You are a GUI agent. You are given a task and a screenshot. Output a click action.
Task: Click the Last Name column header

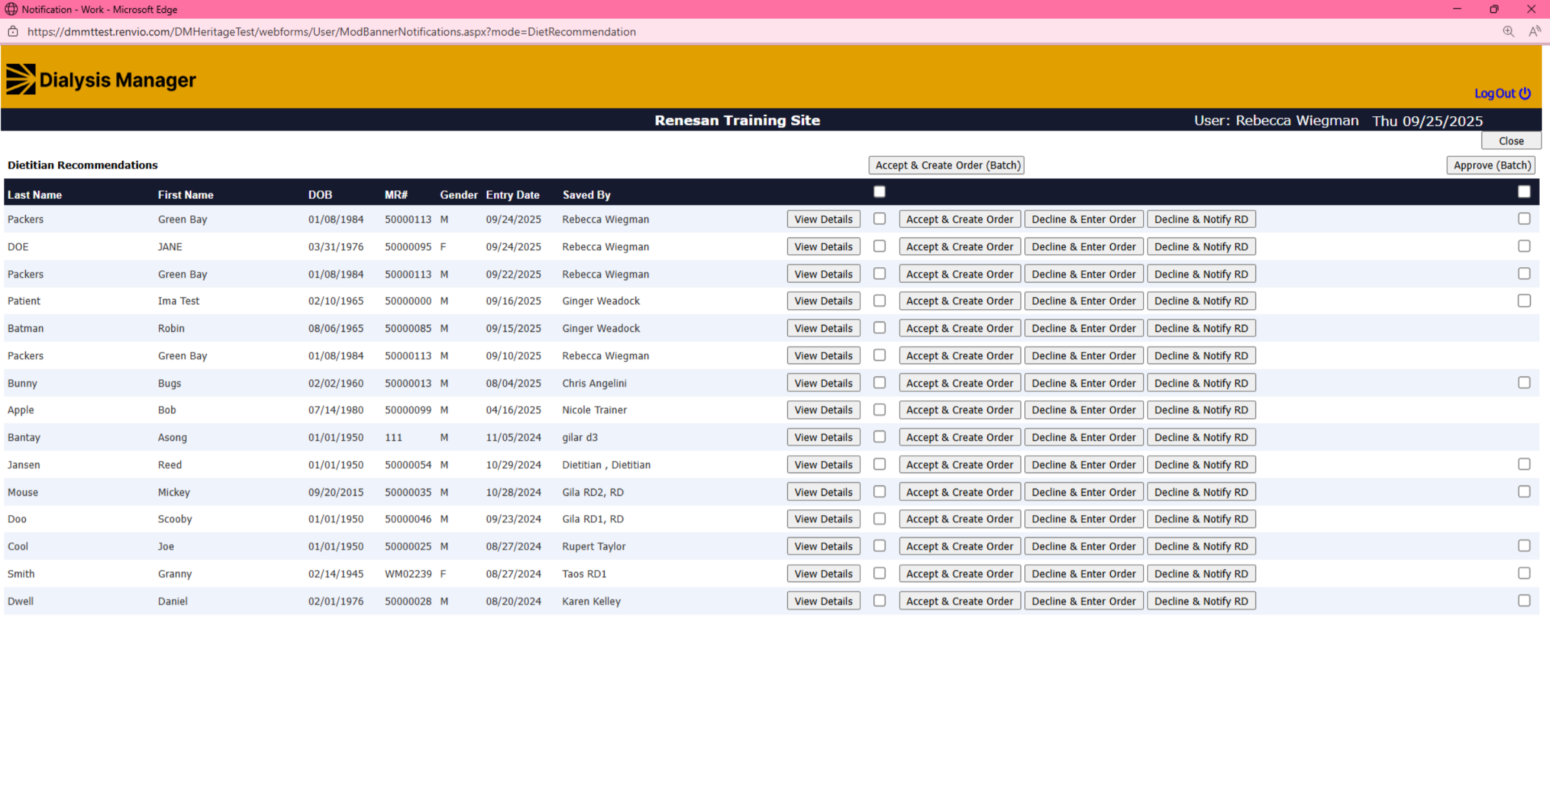pos(35,194)
